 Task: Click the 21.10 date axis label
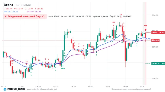(143, 86)
